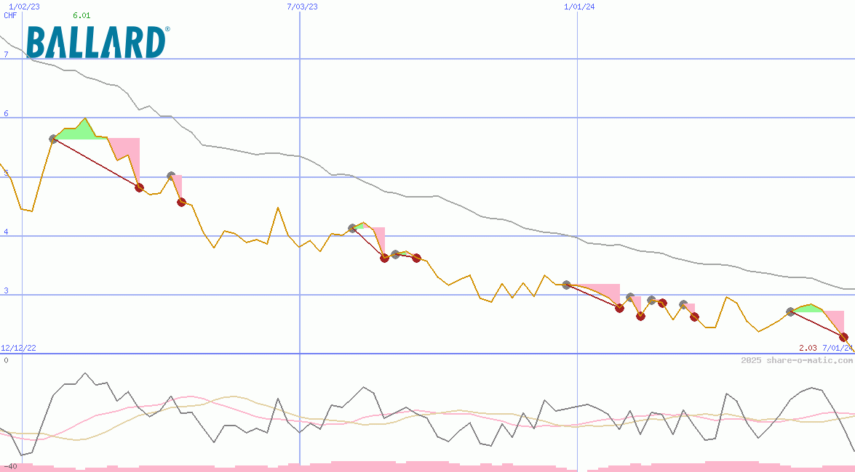Select the 1/02/23 date label
The image size is (855, 472).
click(x=24, y=7)
